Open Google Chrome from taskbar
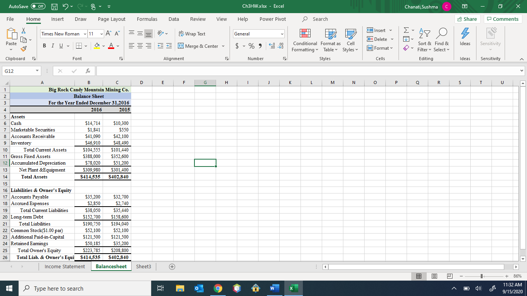 [218, 288]
